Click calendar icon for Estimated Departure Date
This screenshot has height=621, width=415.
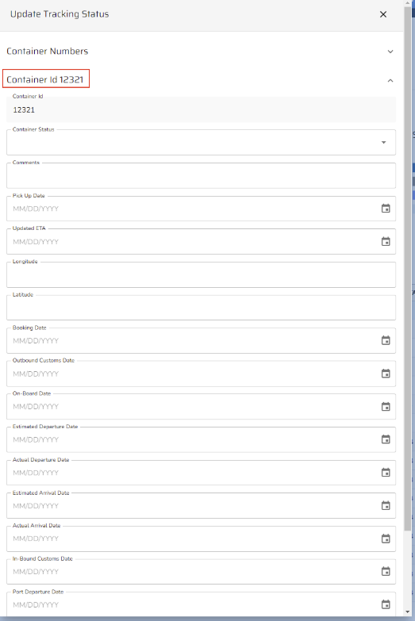tap(386, 439)
